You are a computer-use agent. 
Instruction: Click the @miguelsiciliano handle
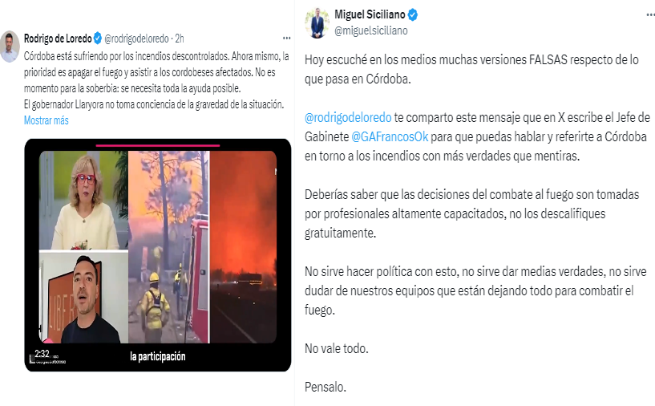pyautogui.click(x=371, y=30)
